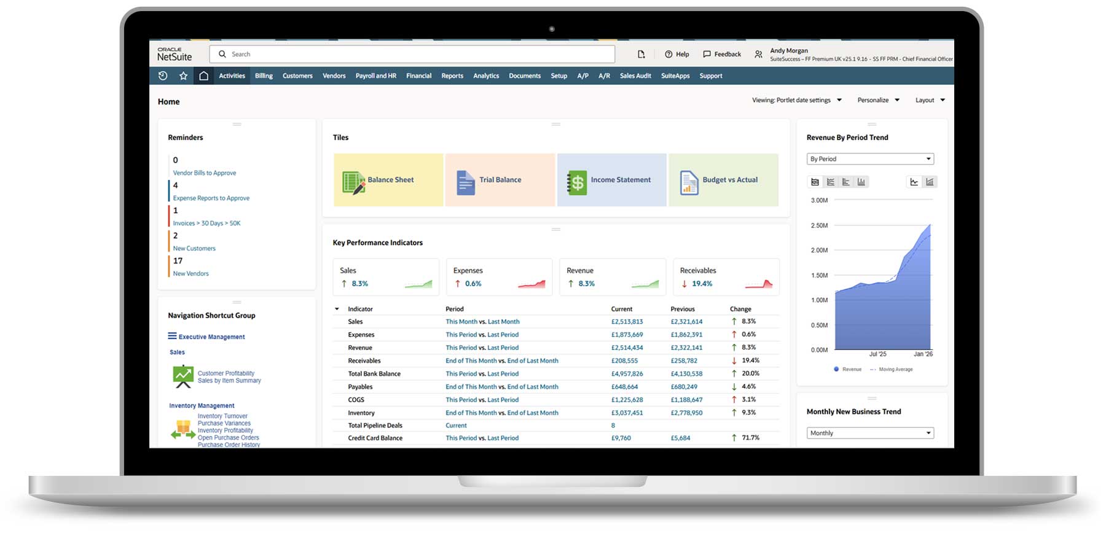Click the Expenses KPI red sparkline
This screenshot has height=533, width=1106.
point(531,284)
